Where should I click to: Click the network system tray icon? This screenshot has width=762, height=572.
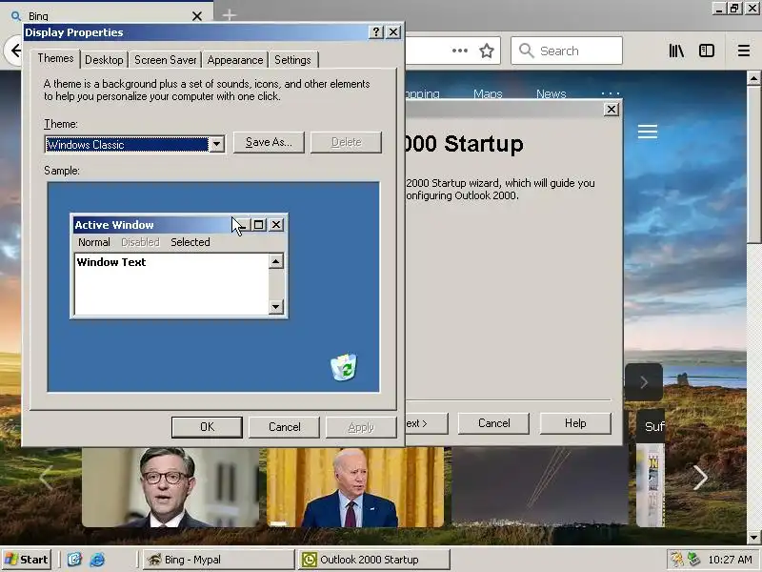pos(694,560)
